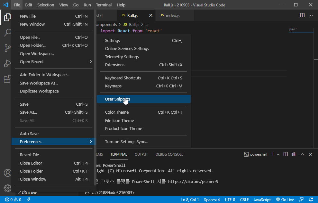This screenshot has height=203, width=318.
Task: Click the new terminal plus icon
Action: click(x=273, y=154)
